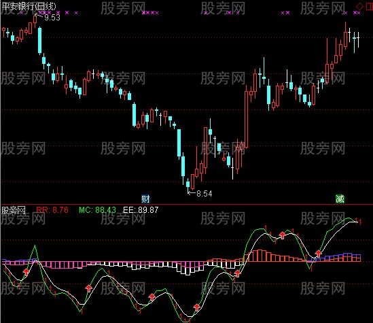Screen dimensions: 373x323
Task: Click the 股旁网 indicator name beside BR
Action: 14,210
